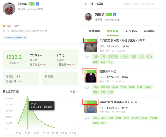The image size is (166, 137).
Task: Click the 粉丝团 card
Action: (x=60, y=78)
